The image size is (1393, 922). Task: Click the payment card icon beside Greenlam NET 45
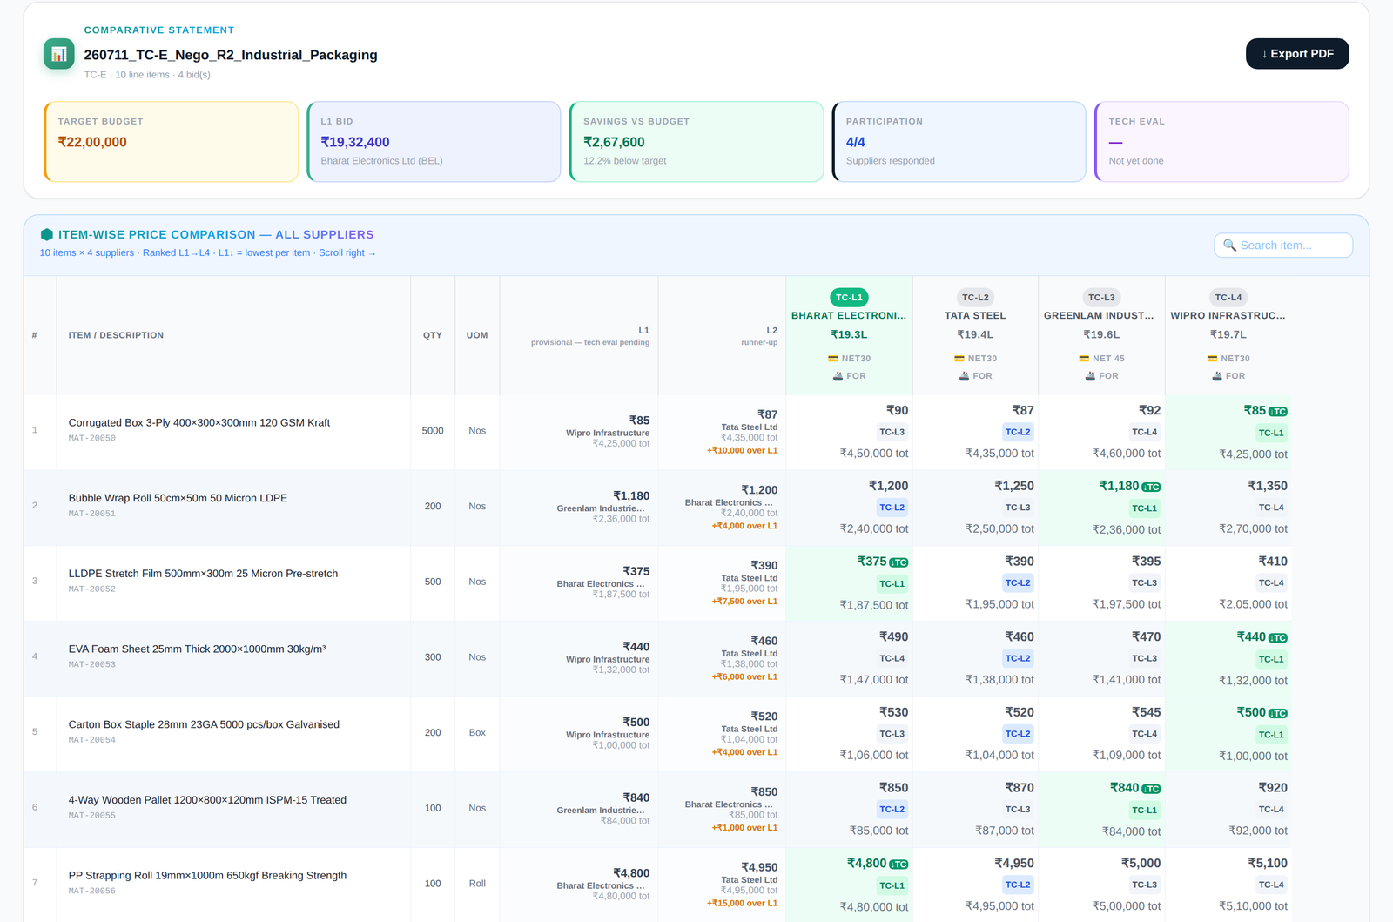1084,359
